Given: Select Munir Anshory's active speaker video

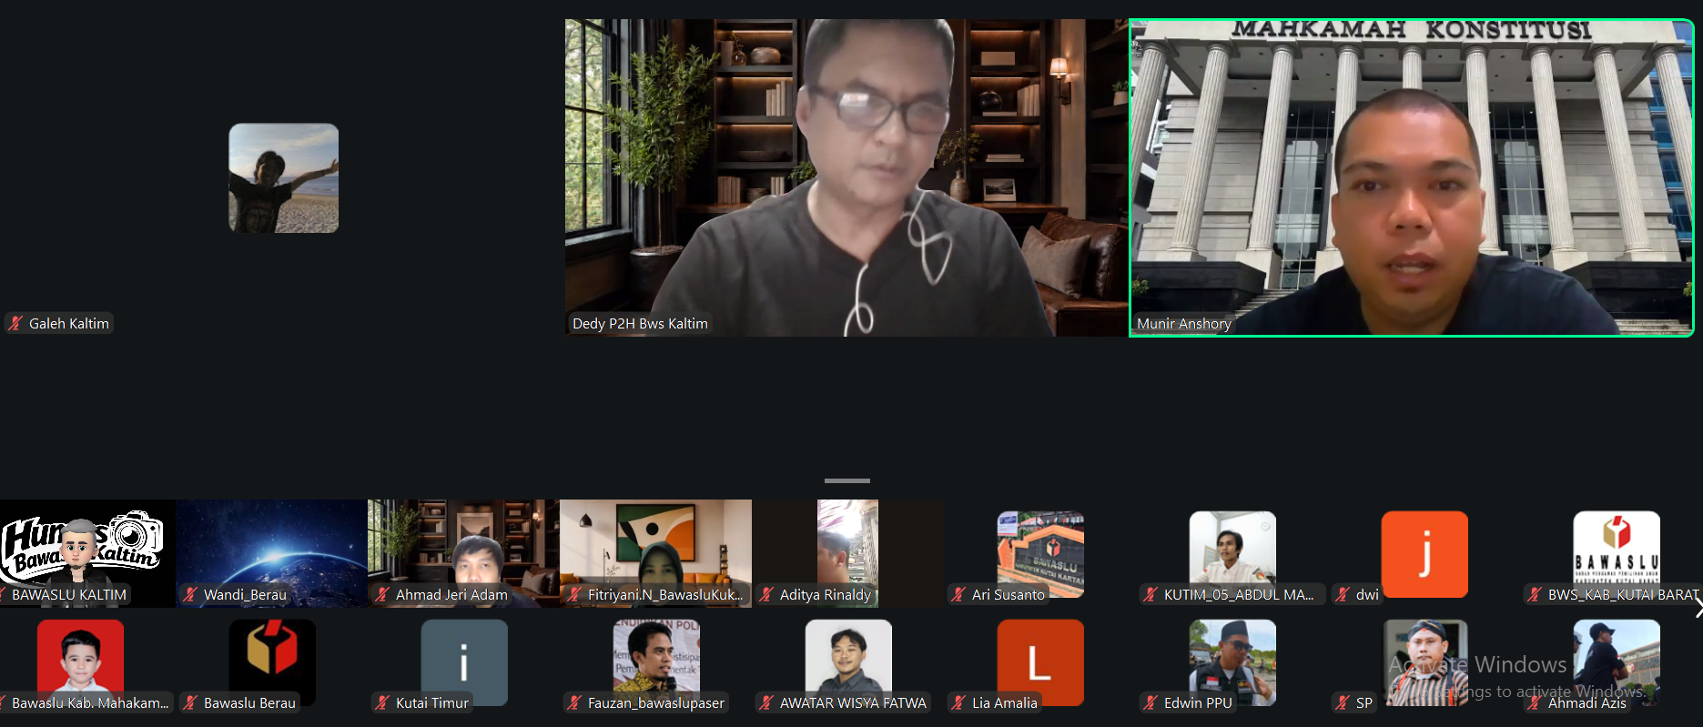Looking at the screenshot, I should (1412, 178).
